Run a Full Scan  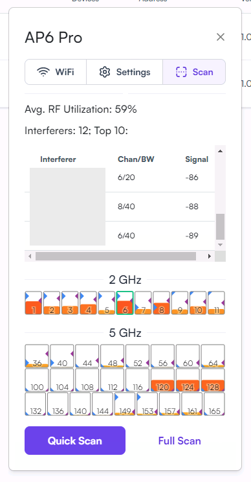[x=179, y=441]
